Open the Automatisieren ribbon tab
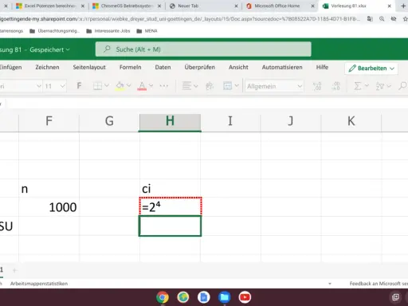The height and width of the screenshot is (306, 408). [x=282, y=67]
